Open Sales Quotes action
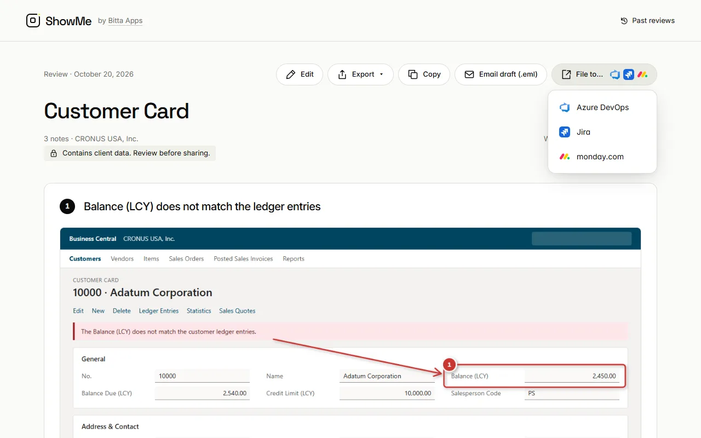 237,311
